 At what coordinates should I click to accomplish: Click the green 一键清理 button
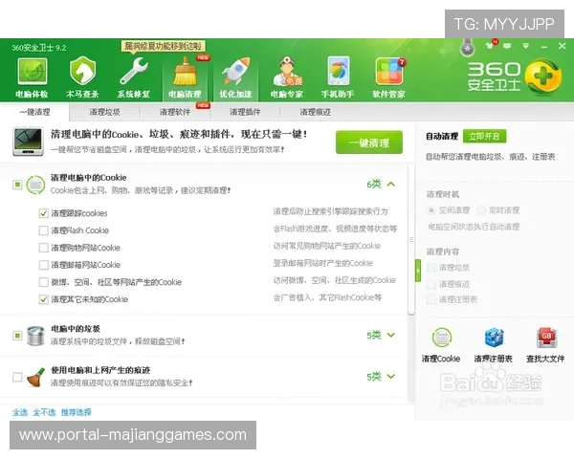369,142
